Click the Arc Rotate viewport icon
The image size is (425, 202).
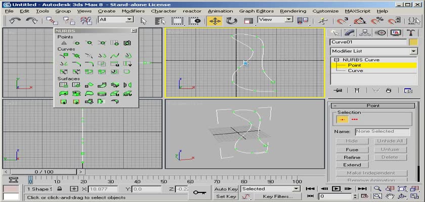click(x=402, y=196)
